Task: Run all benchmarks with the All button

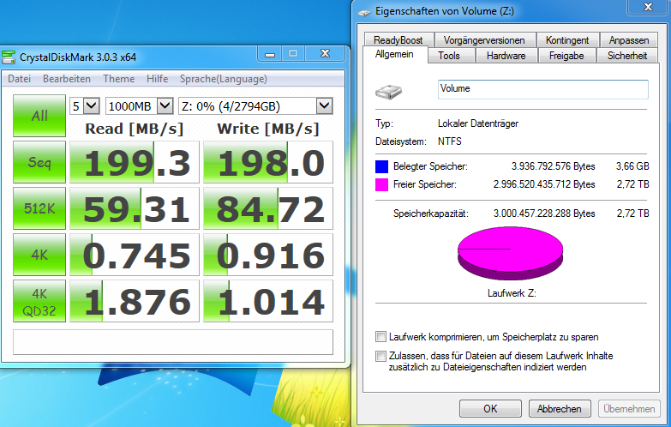Action: 39,116
